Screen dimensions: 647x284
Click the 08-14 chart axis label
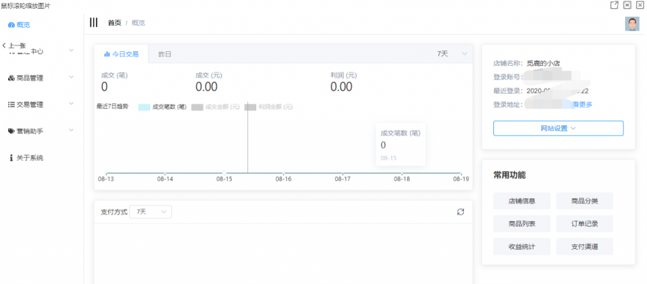(165, 179)
